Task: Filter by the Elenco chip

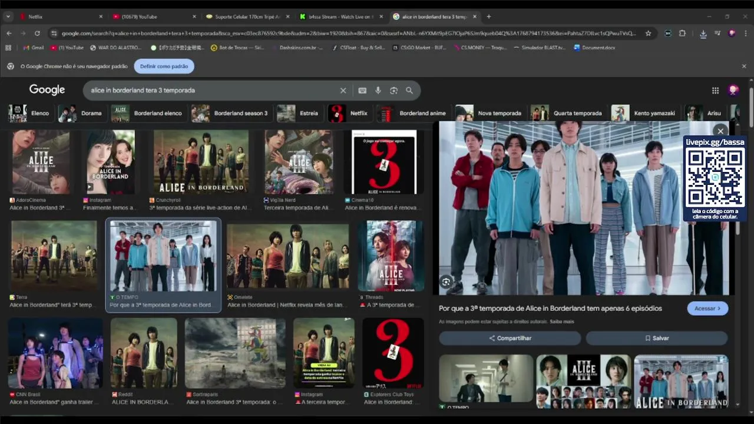Action: (29, 113)
